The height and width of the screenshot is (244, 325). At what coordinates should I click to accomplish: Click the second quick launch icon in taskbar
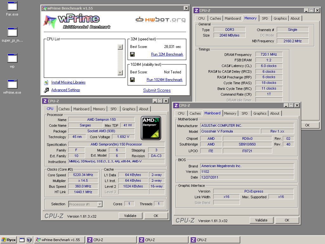(x=29, y=240)
